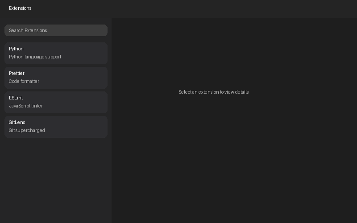Click the 'Python' name label
Viewport: 357px width, 223px height.
16,49
